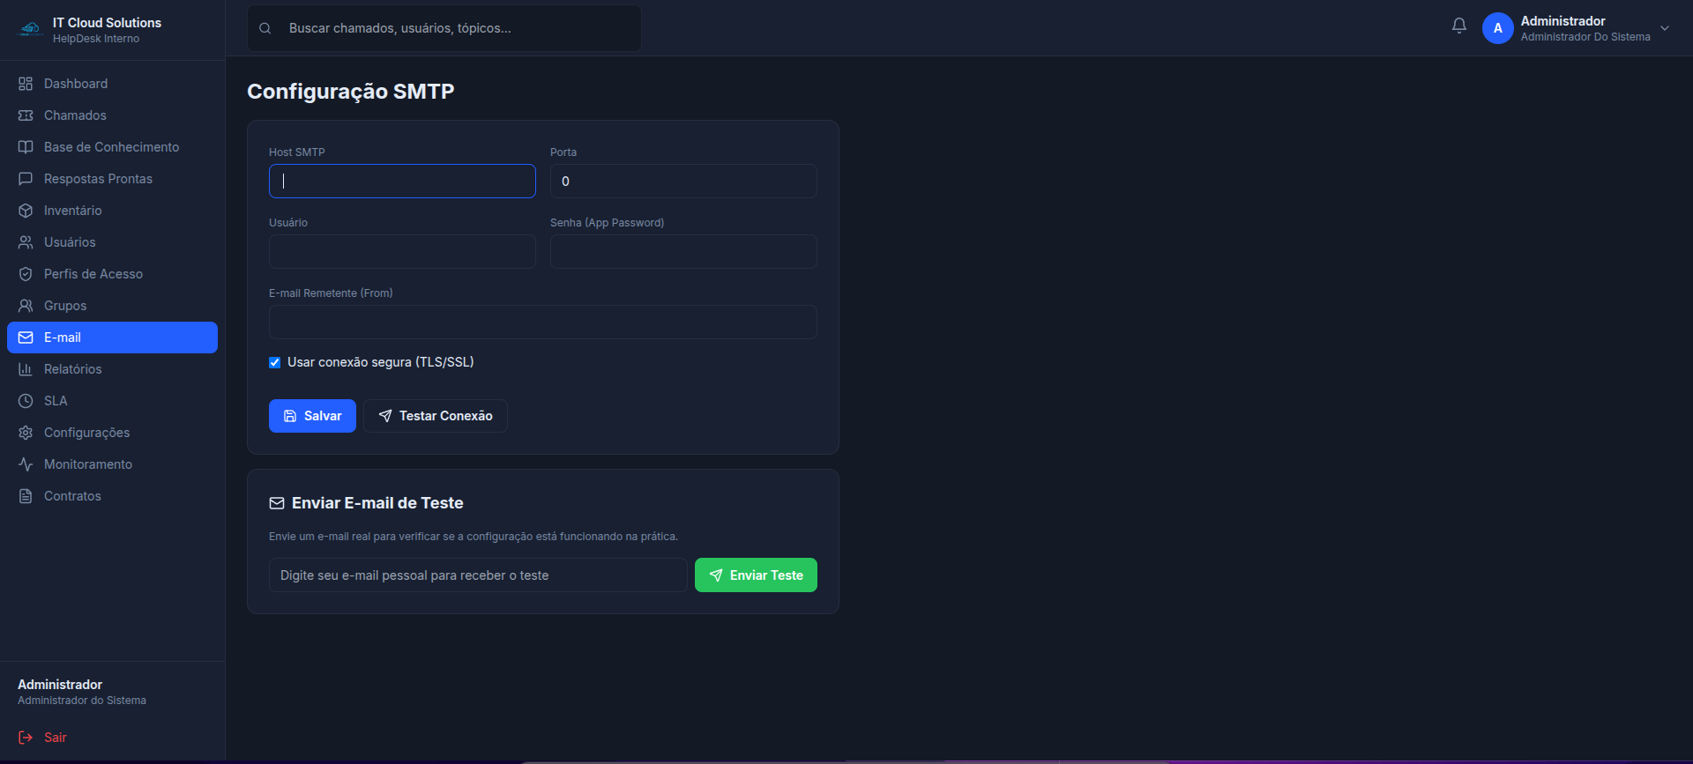Viewport: 1693px width, 764px height.
Task: Click the Testar Conexão button
Action: tap(436, 416)
